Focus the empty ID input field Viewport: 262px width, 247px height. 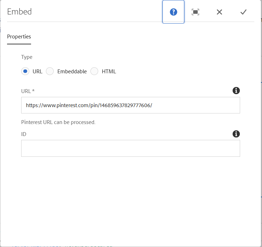pos(131,148)
